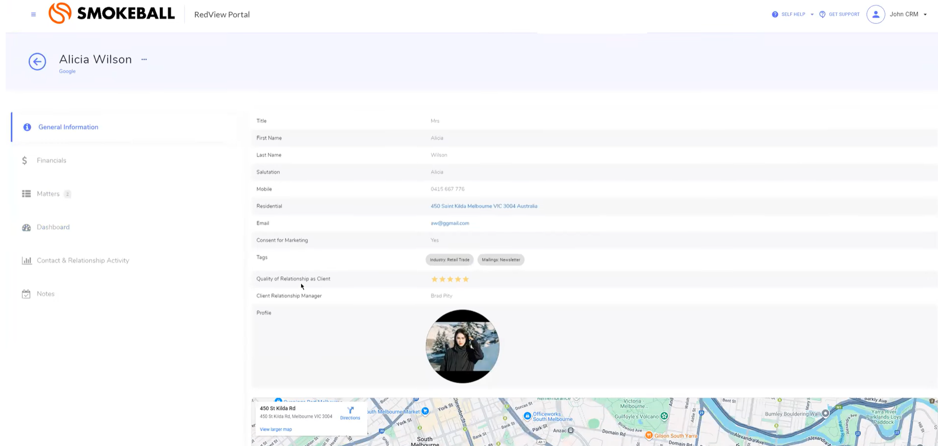Click the Matters list icon
Viewport: 938px width, 446px height.
coord(26,194)
